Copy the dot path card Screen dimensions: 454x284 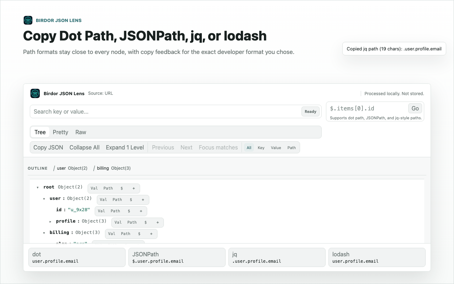tap(77, 257)
